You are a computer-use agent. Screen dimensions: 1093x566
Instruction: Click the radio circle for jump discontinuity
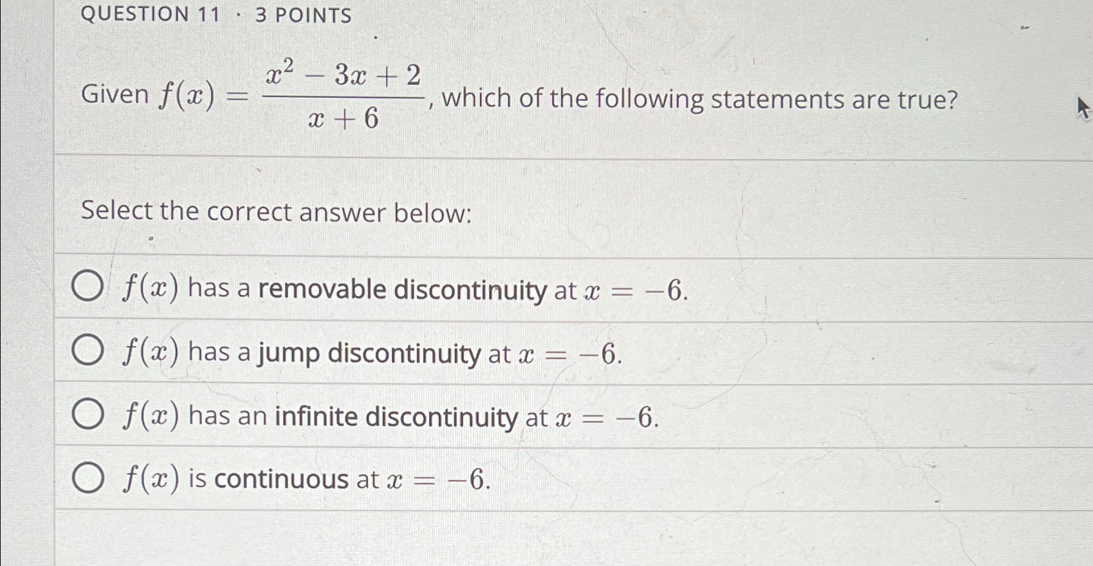[x=89, y=351]
